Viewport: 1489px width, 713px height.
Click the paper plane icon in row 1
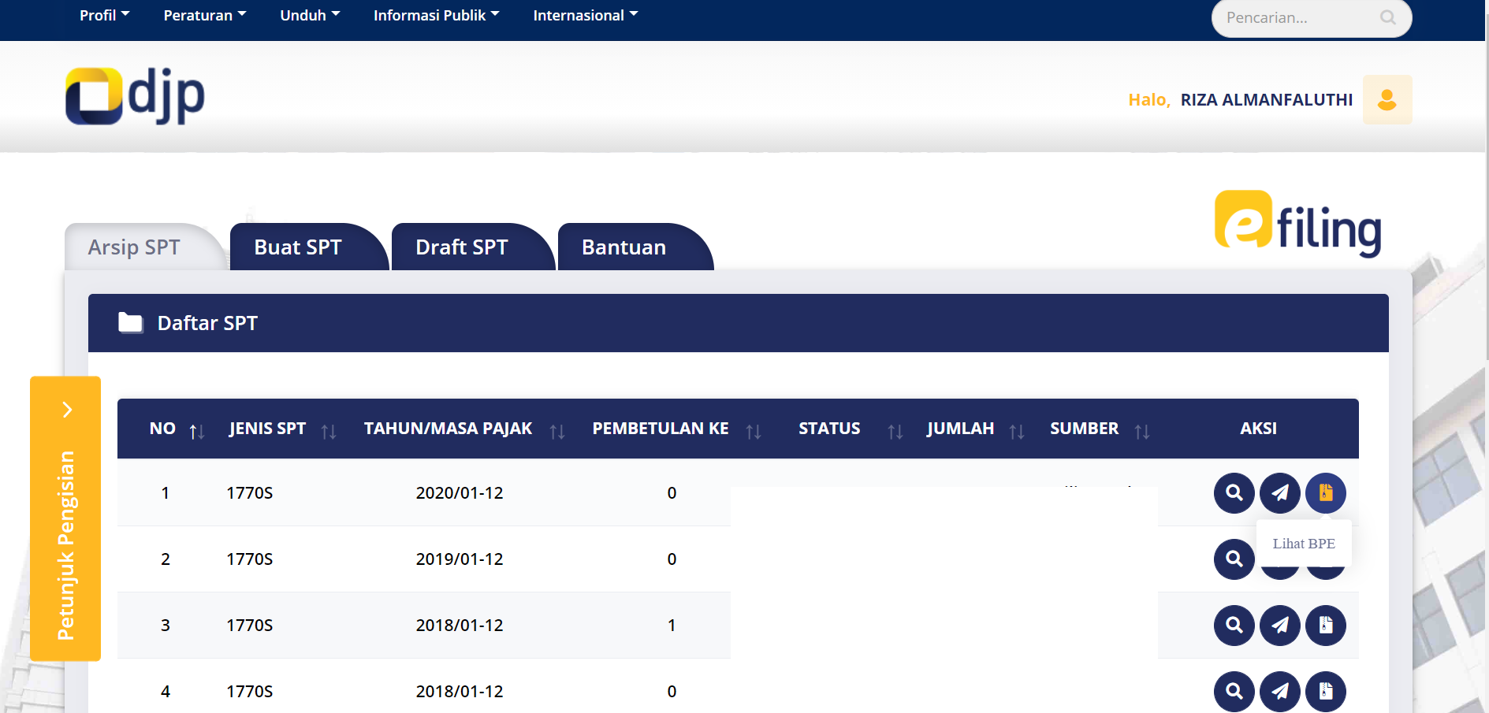(1279, 493)
